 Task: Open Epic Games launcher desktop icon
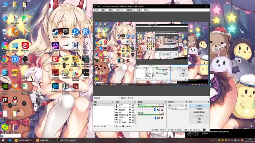[x=65, y=32]
